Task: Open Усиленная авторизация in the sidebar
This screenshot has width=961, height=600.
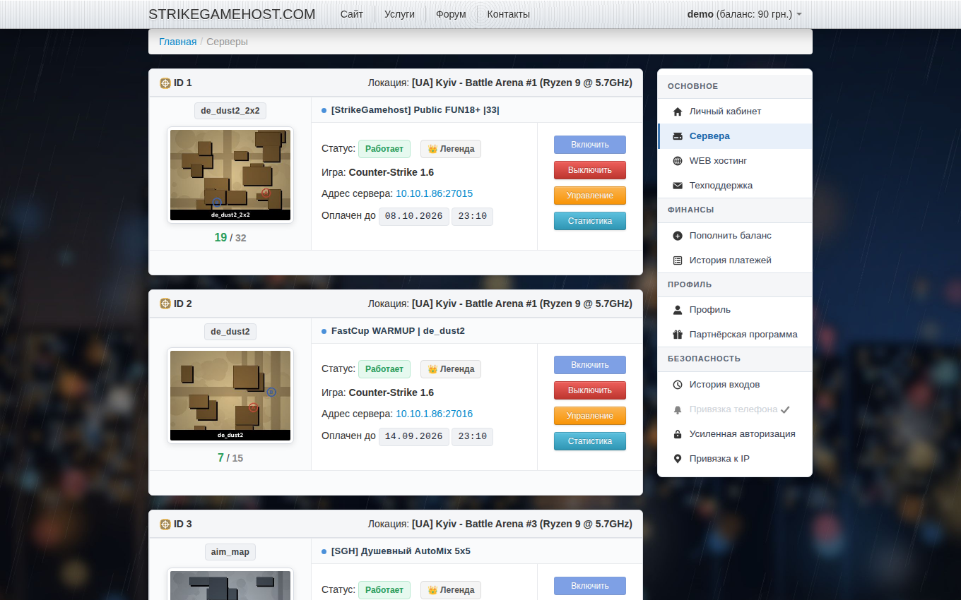Action: (735, 434)
